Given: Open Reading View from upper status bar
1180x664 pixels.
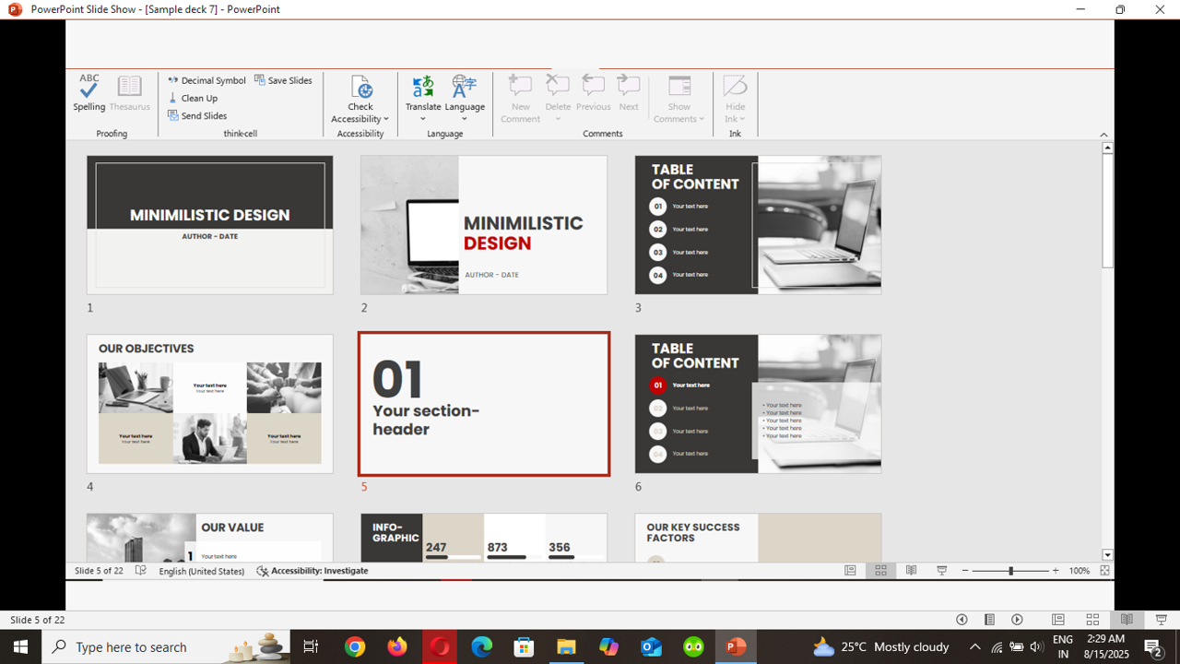Looking at the screenshot, I should point(911,571).
